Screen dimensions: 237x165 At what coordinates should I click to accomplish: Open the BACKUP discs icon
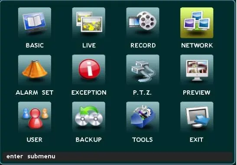[x=89, y=117]
